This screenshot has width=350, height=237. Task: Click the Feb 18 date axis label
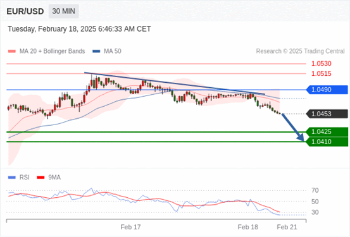pyautogui.click(x=247, y=227)
